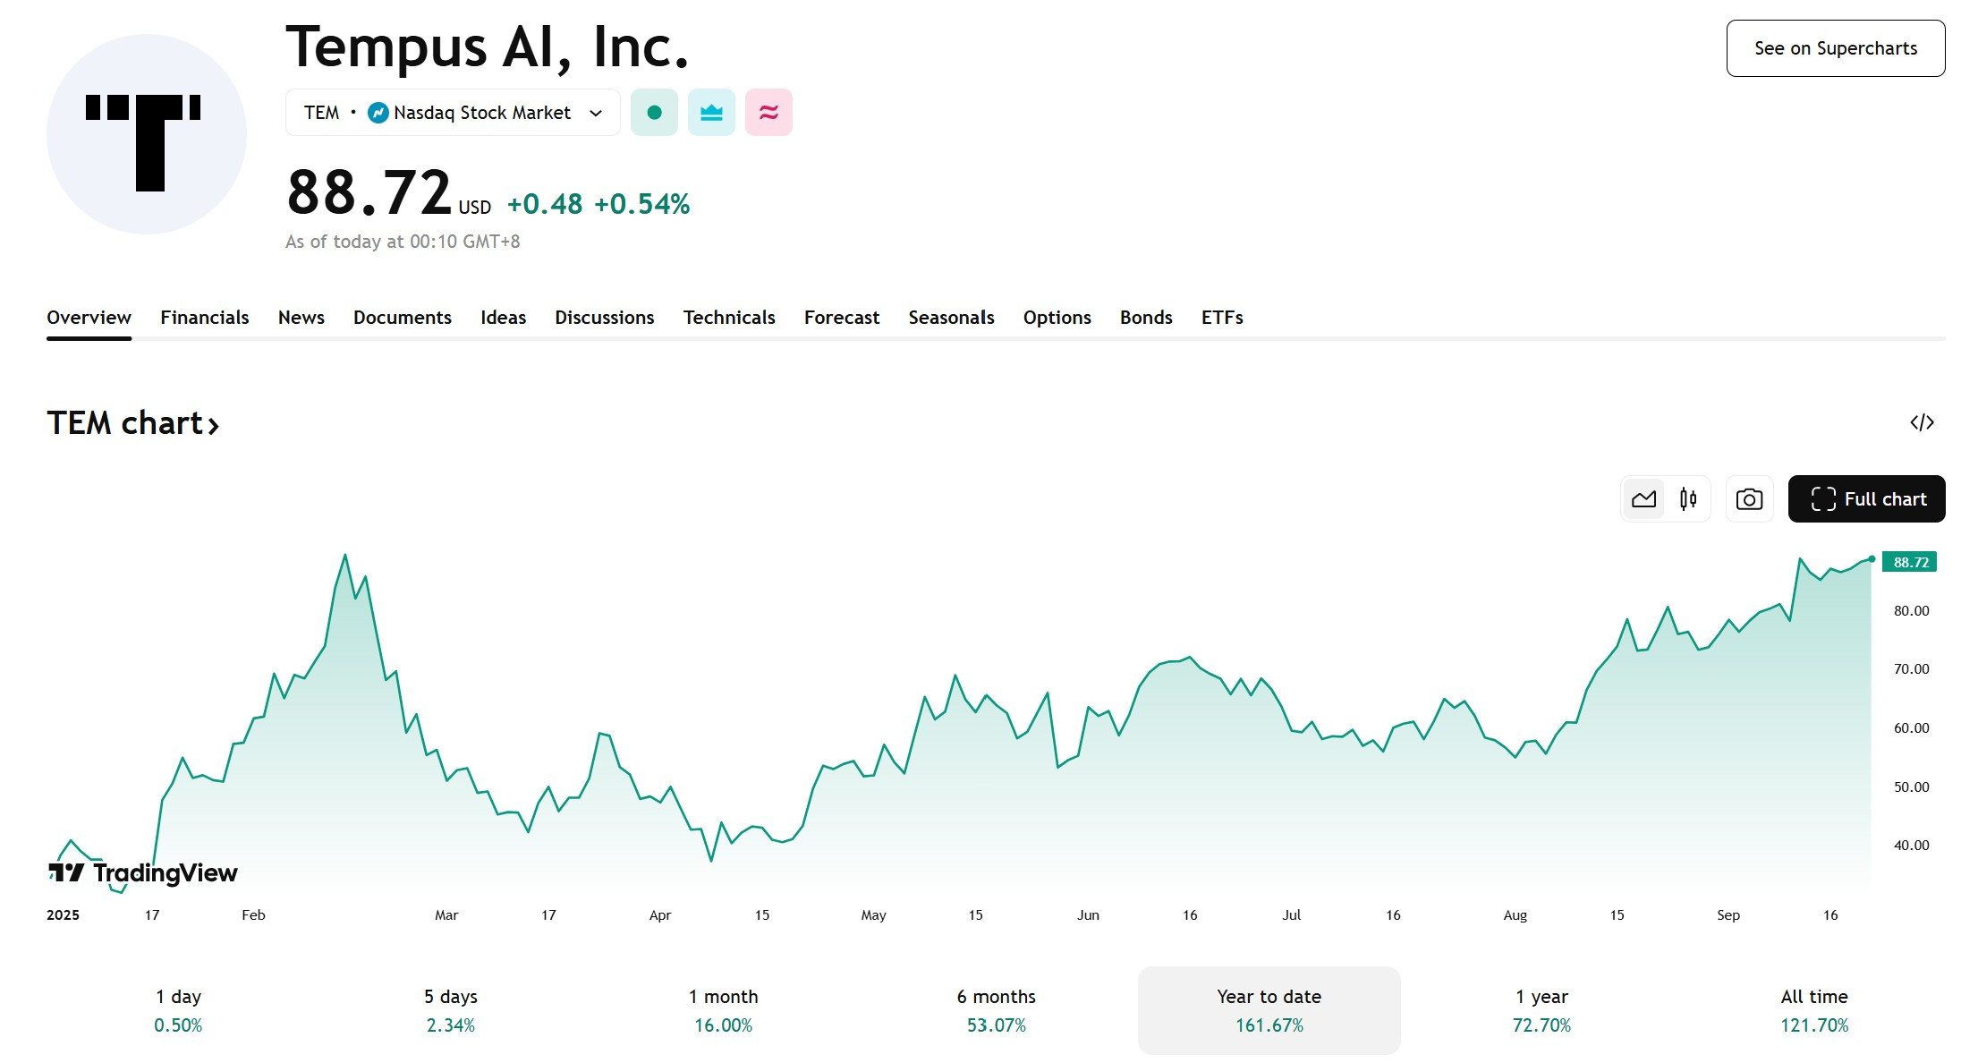Click the 80.00 price axis label
This screenshot has width=1961, height=1063.
tap(1912, 611)
